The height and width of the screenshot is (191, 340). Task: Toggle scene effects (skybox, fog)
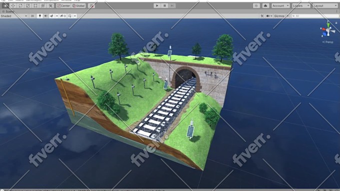tap(51, 16)
